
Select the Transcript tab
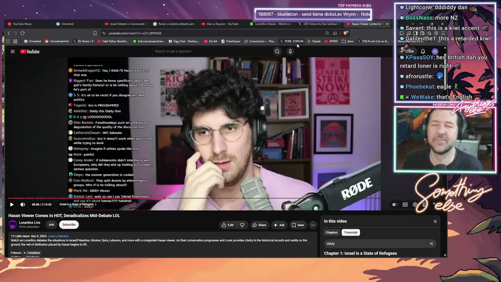[351, 233]
